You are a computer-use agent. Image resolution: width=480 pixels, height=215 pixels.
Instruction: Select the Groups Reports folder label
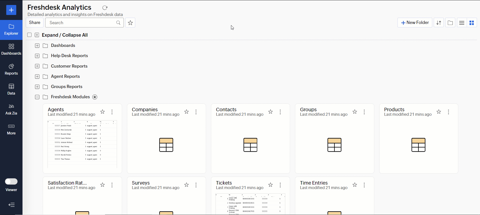click(67, 87)
